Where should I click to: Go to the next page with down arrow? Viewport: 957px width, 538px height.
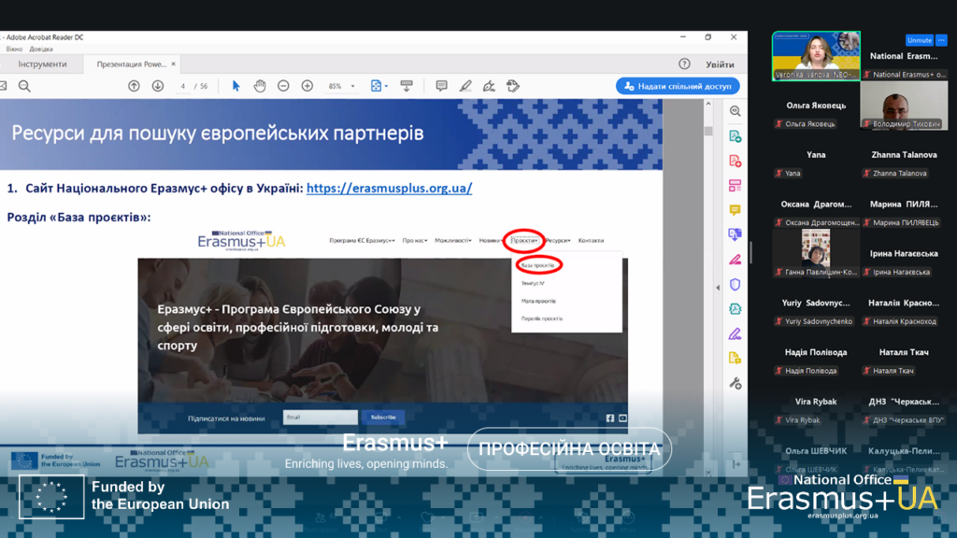point(157,86)
